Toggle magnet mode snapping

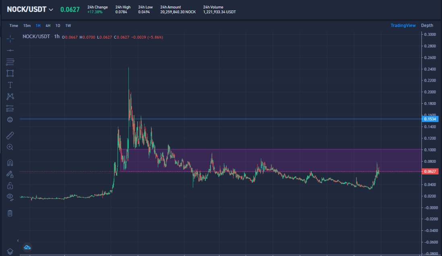pyautogui.click(x=10, y=163)
